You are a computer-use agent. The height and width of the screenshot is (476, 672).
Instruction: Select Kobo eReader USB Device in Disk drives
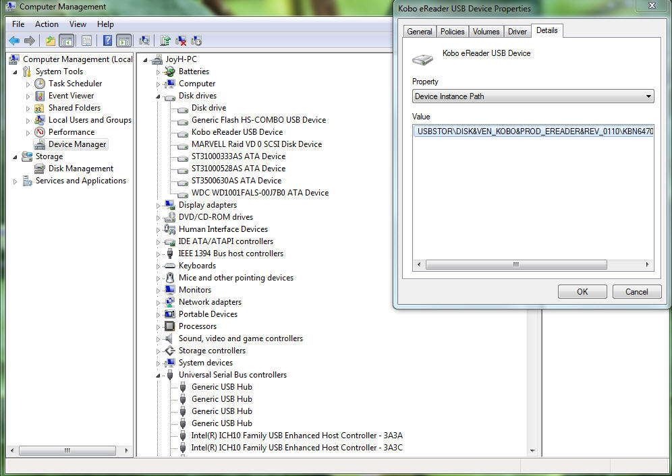coord(237,132)
